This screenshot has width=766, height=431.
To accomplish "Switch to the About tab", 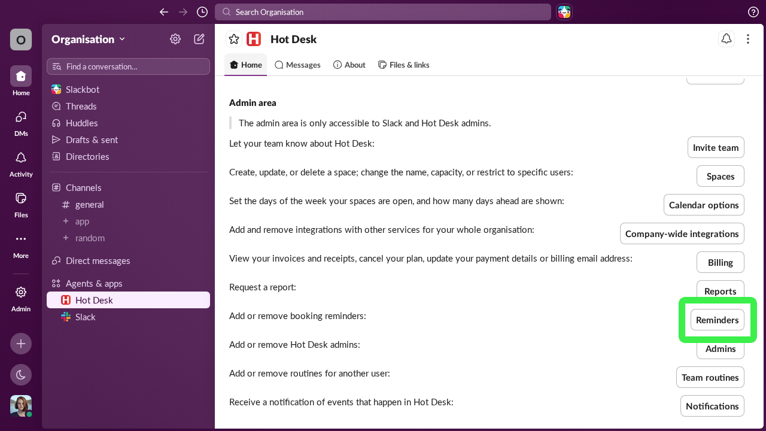I will point(349,65).
